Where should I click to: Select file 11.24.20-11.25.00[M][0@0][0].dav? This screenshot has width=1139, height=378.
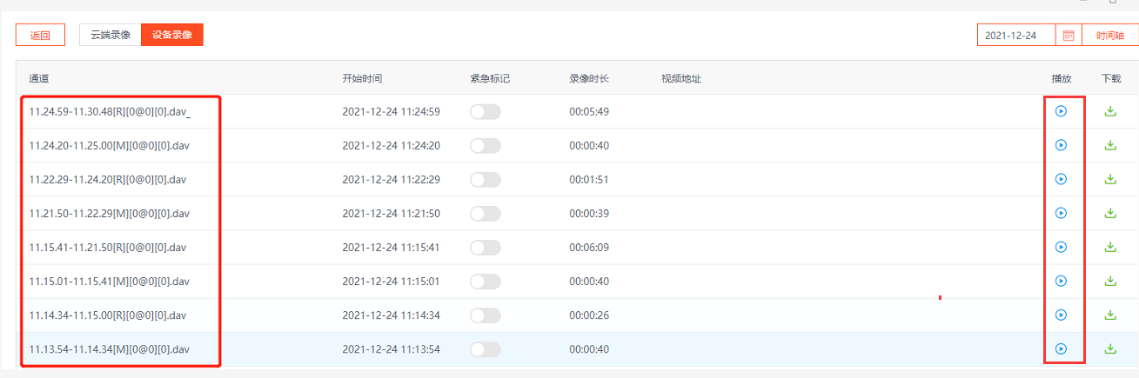[x=110, y=145]
